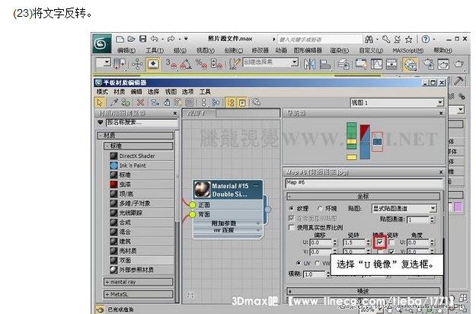Open the 材质 menu in material editor
476x314 pixels.
click(x=120, y=91)
